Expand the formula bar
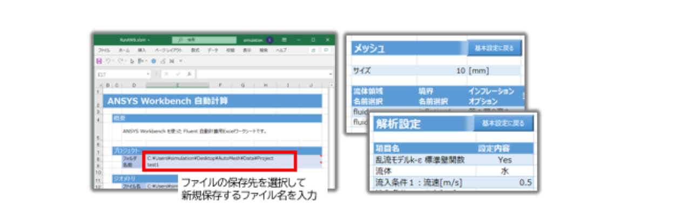The width and height of the screenshot is (680, 217). (331, 74)
